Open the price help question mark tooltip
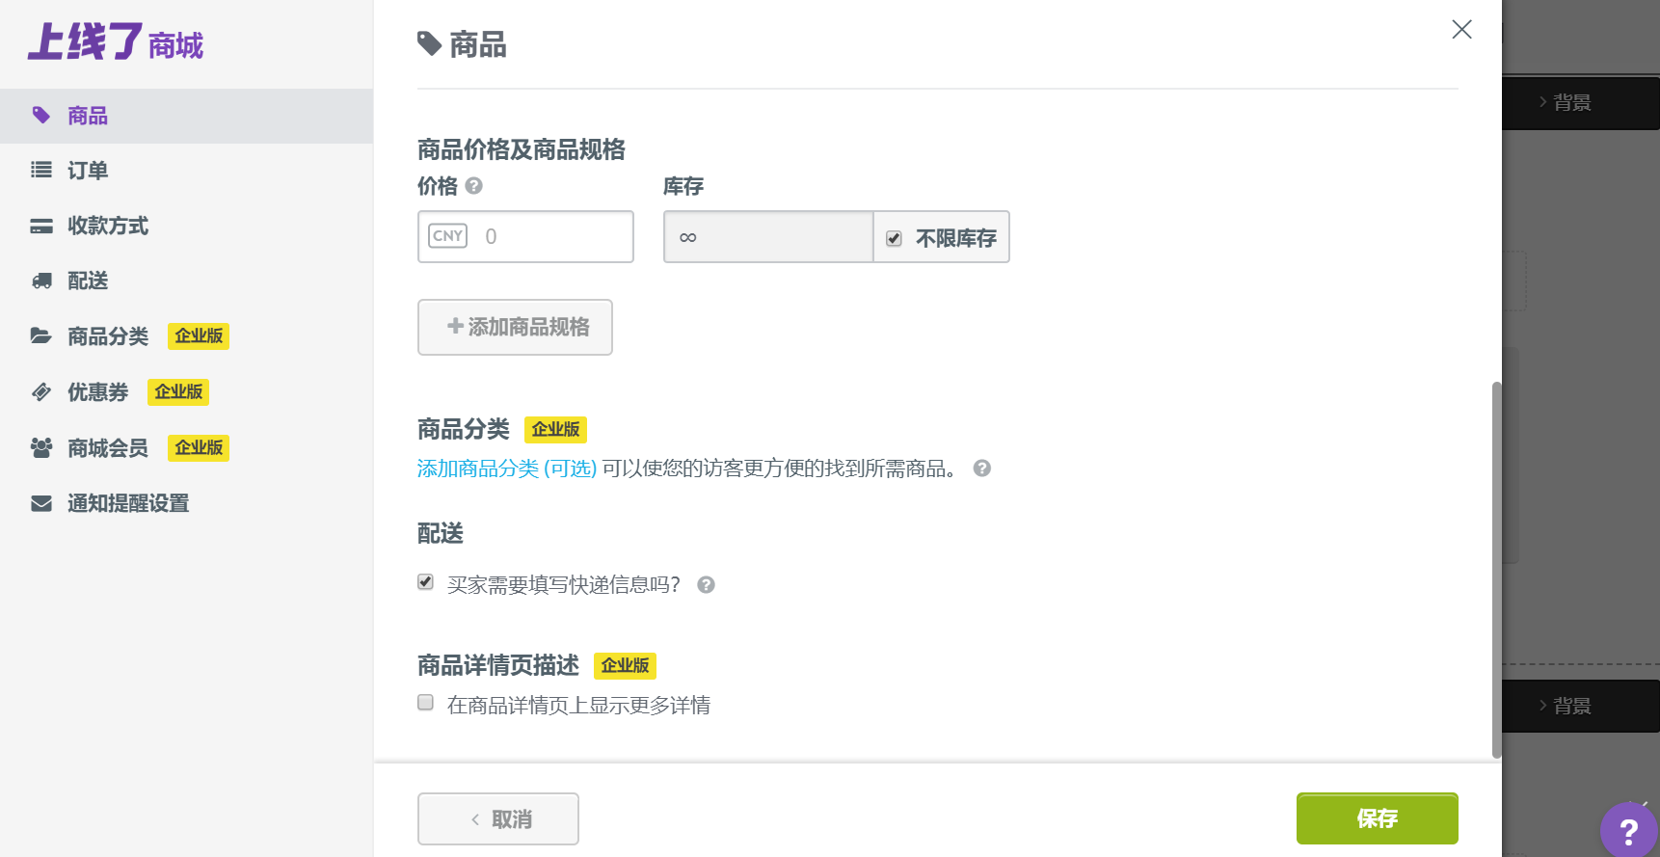1660x857 pixels. tap(473, 186)
